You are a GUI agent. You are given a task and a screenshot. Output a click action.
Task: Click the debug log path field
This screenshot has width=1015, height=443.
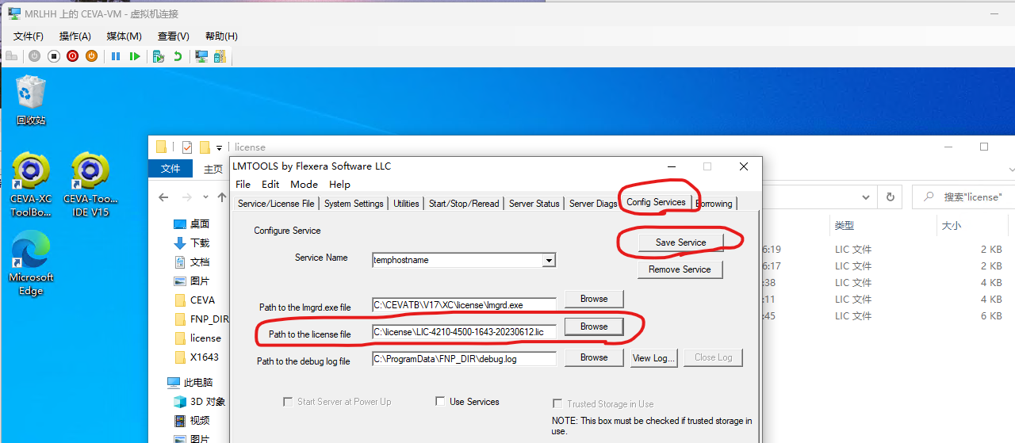click(x=464, y=359)
